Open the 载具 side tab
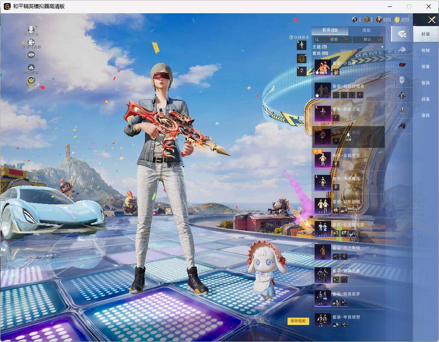This screenshot has width=439, height=342. point(426,83)
